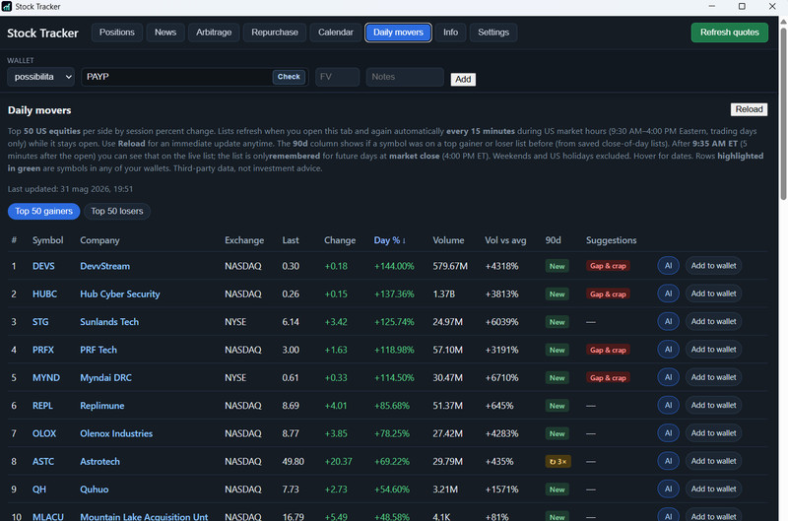Open the Repurchase tab
Image resolution: width=788 pixels, height=521 pixels.
(275, 33)
